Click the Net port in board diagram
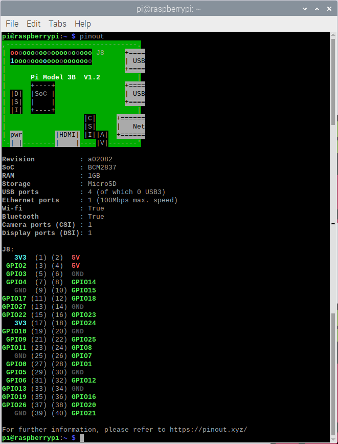Image resolution: width=338 pixels, height=444 pixels. click(131, 126)
